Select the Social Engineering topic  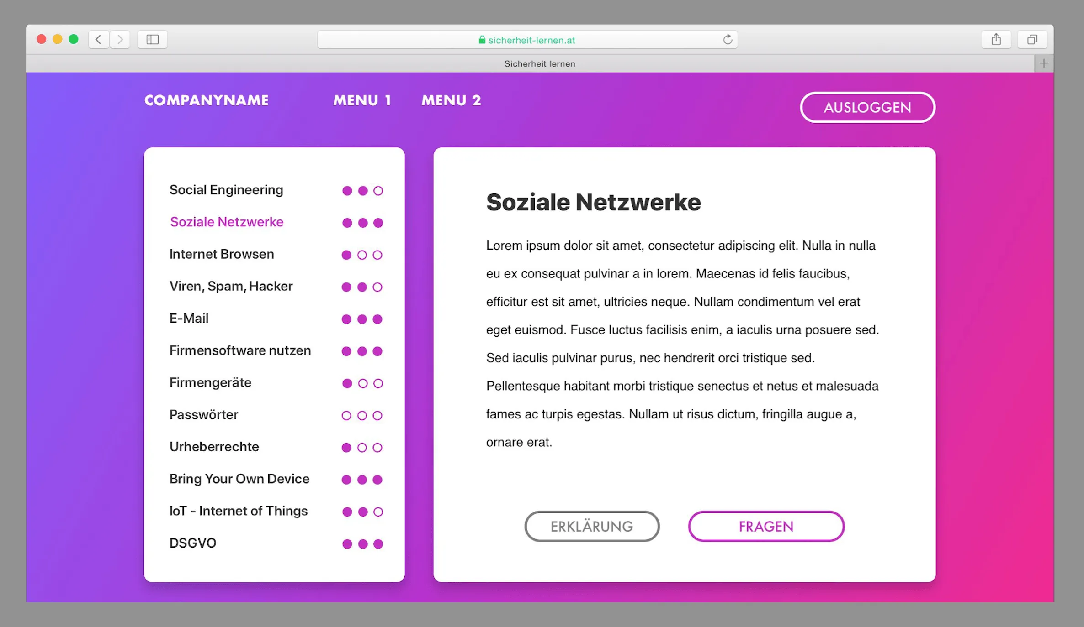point(226,190)
